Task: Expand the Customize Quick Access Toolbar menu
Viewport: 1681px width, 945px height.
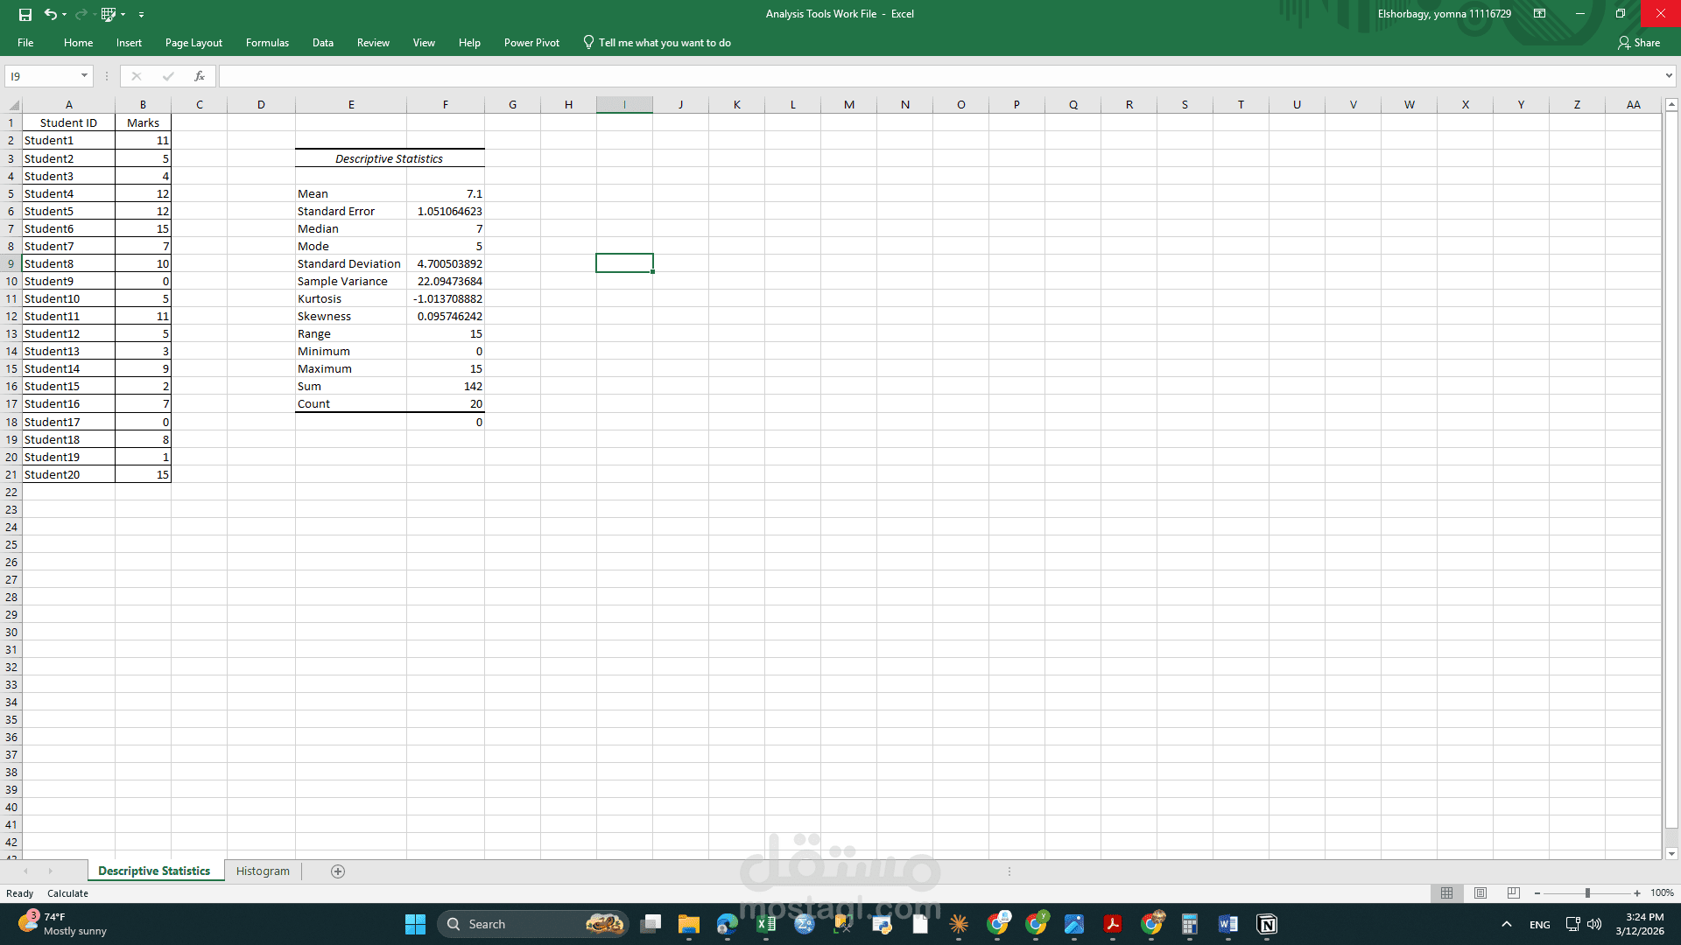Action: [141, 15]
